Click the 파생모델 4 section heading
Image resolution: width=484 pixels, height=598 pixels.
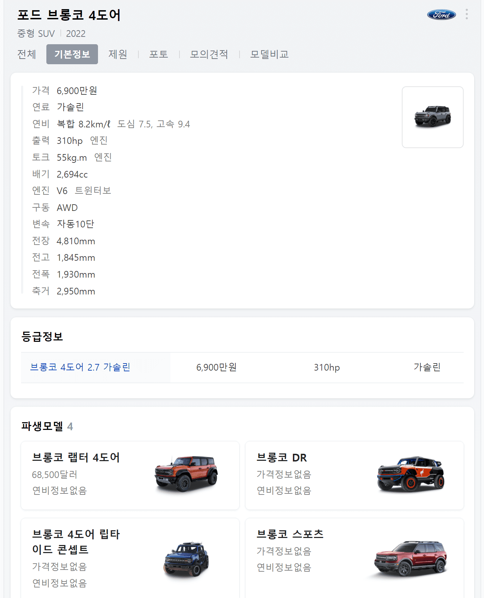pyautogui.click(x=47, y=426)
